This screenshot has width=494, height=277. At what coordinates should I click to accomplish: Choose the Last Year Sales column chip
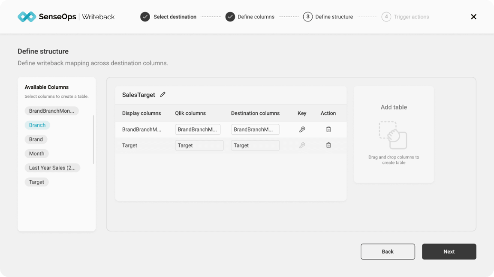pyautogui.click(x=52, y=168)
